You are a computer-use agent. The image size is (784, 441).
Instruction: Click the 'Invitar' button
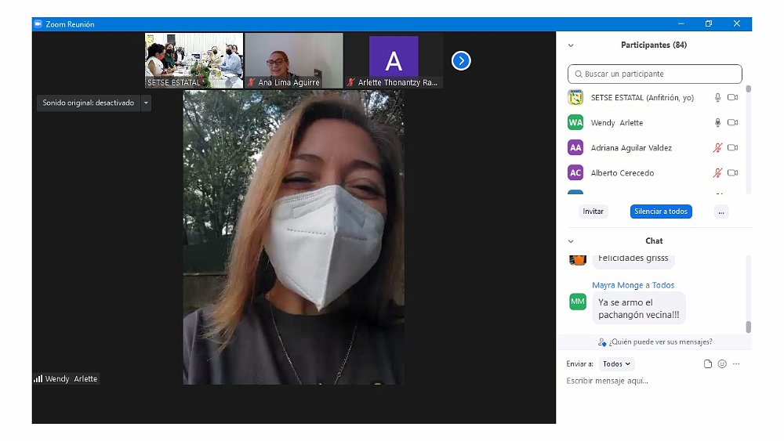(x=593, y=211)
